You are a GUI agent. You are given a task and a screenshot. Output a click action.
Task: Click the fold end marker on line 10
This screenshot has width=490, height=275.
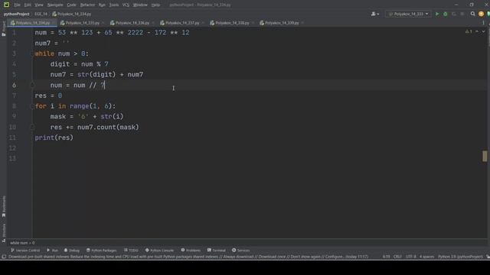[x=32, y=128]
